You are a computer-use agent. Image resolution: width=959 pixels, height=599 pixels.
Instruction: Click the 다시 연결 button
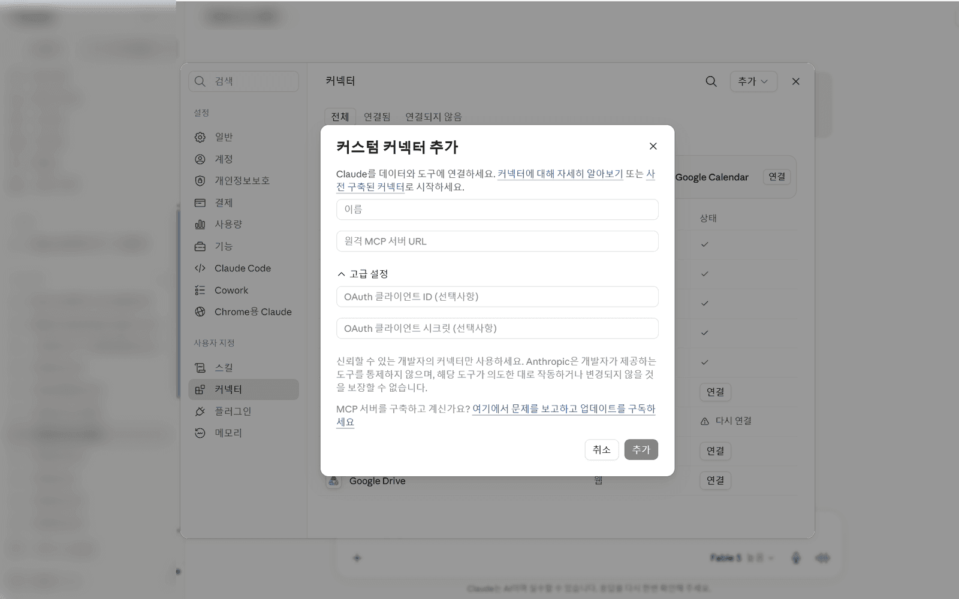pyautogui.click(x=726, y=421)
